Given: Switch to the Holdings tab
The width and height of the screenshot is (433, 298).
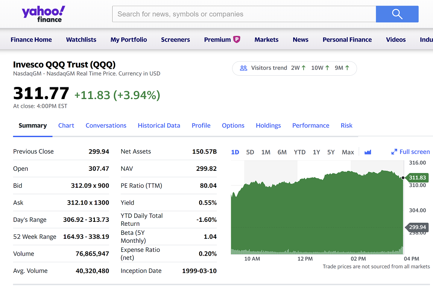Looking at the screenshot, I should (x=268, y=125).
